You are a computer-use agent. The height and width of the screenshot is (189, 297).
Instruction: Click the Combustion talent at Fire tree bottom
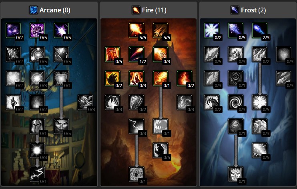(136, 174)
